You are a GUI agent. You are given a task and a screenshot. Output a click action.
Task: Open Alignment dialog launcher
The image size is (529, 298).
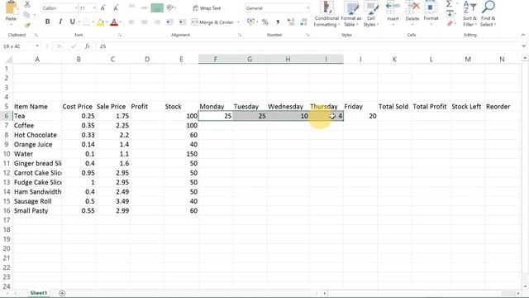click(x=240, y=35)
